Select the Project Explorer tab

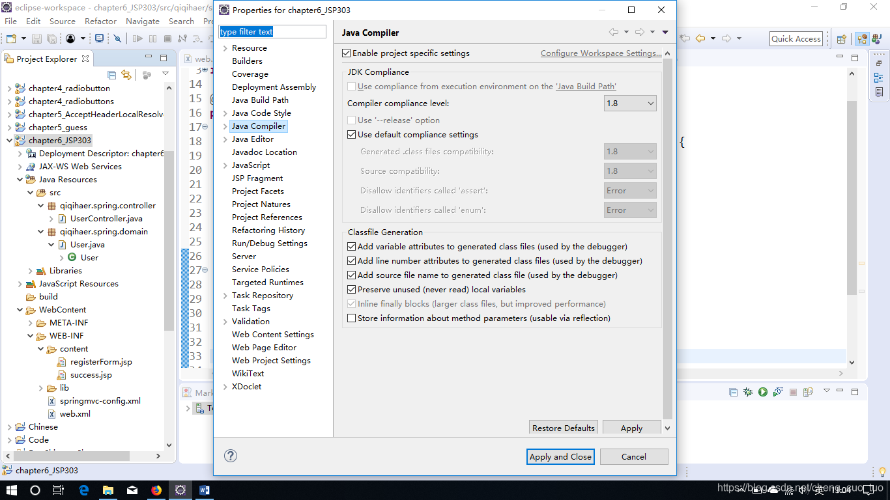[47, 59]
